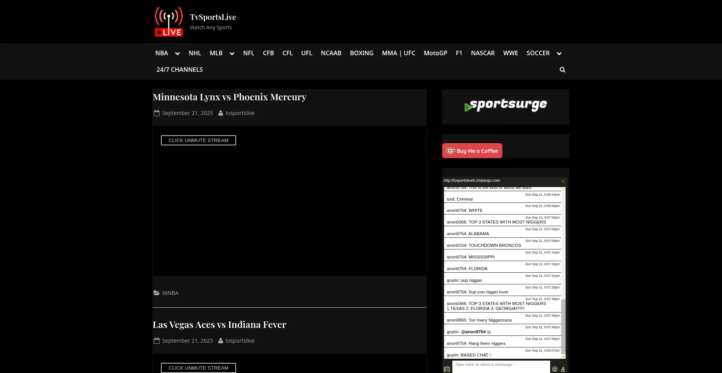The image size is (722, 373).
Task: Click the text formatting 'A' icon in chat
Action: [563, 369]
